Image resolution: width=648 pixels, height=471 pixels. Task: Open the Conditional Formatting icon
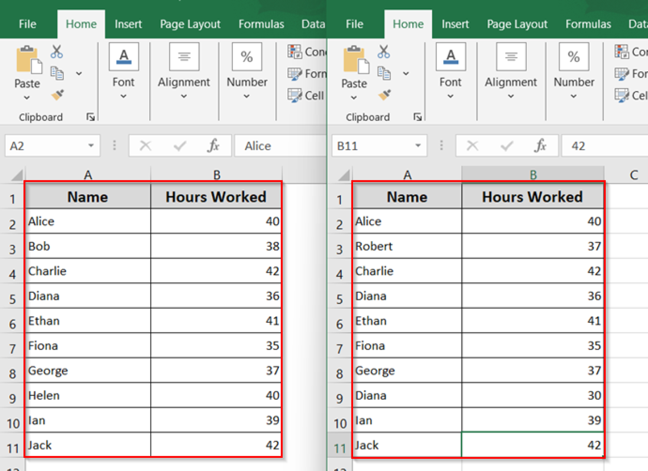(x=294, y=51)
